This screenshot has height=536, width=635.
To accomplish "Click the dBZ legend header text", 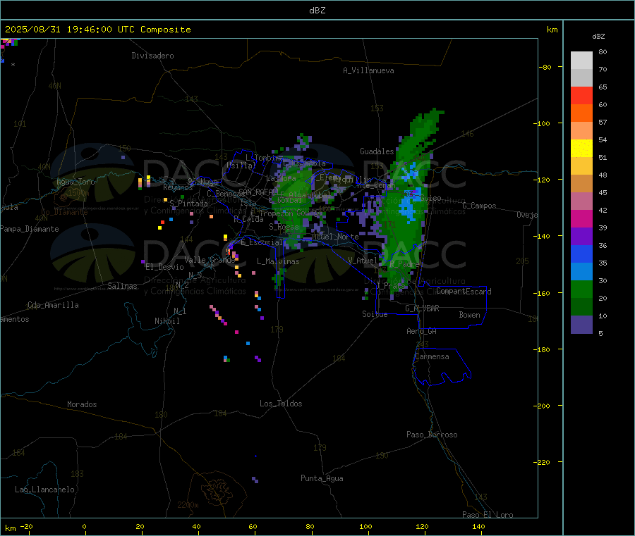I will tap(598, 37).
